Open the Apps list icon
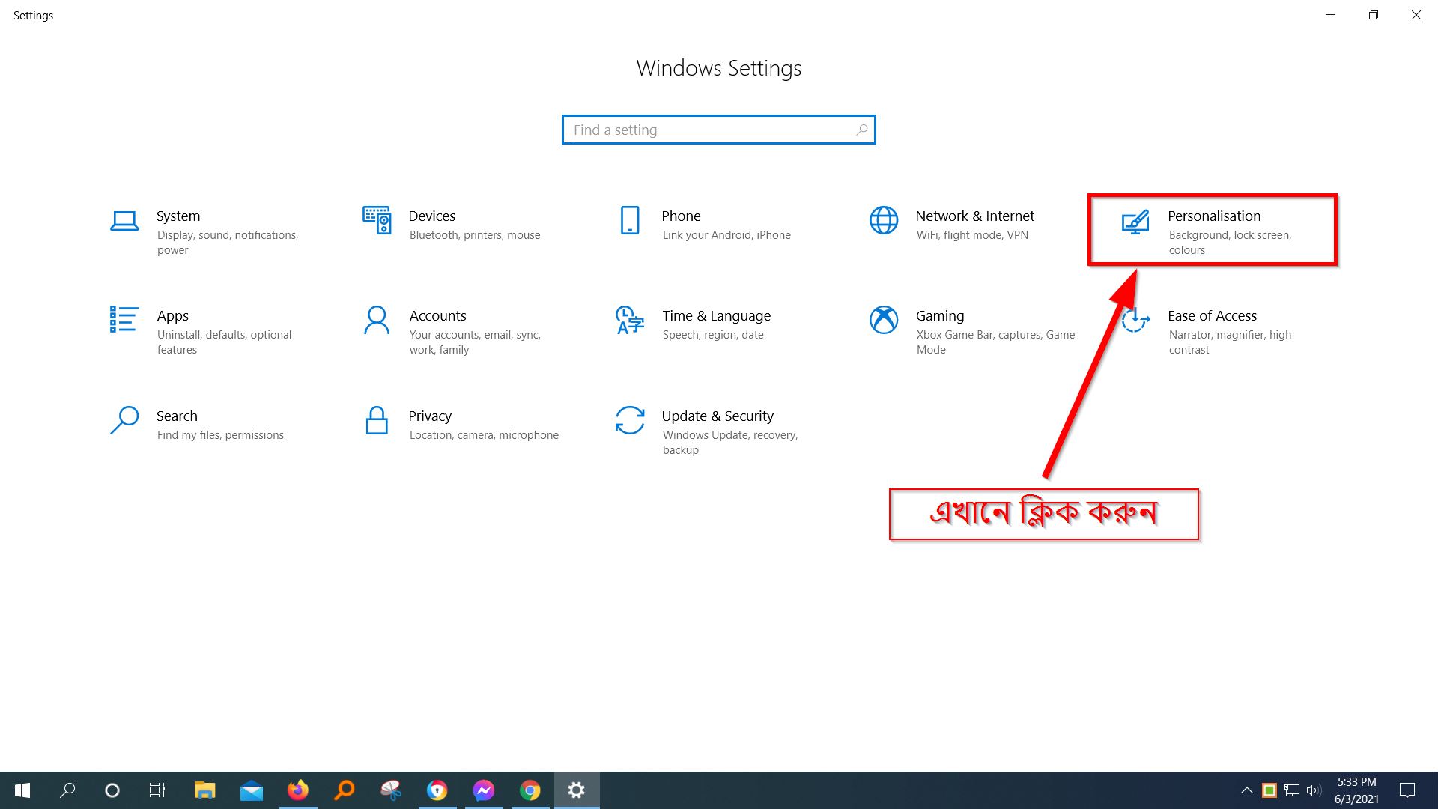1438x809 pixels. click(124, 319)
